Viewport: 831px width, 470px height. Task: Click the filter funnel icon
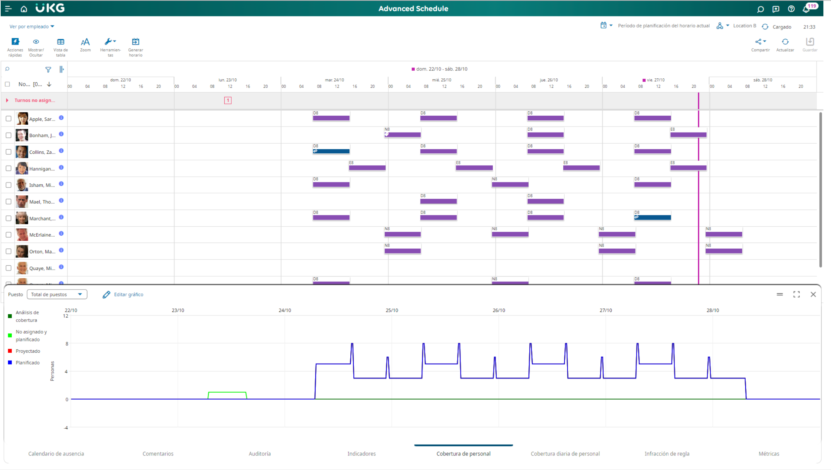point(48,69)
